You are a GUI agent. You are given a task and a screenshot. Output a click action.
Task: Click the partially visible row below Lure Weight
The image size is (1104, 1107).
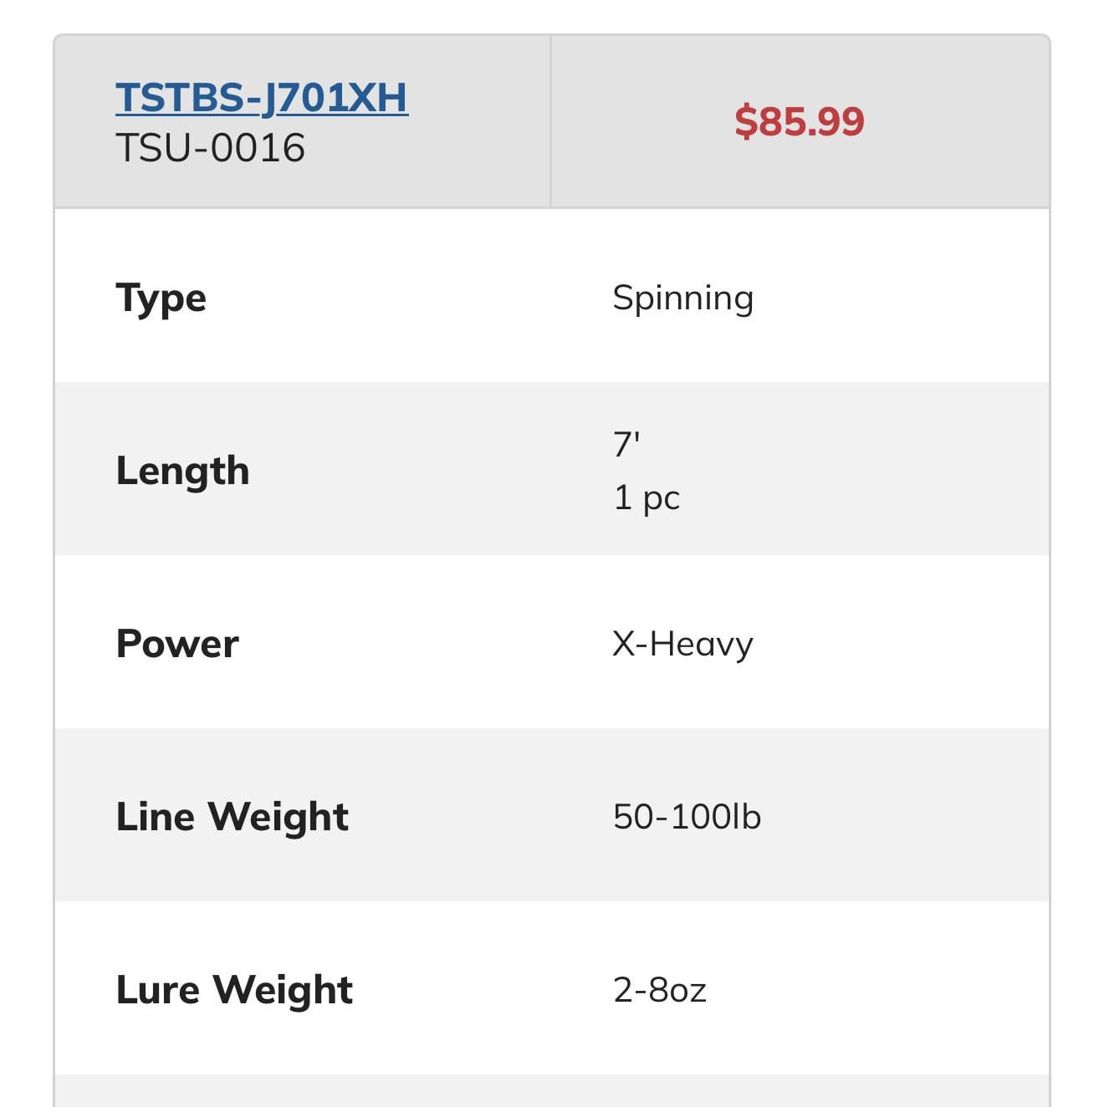[x=552, y=1091]
